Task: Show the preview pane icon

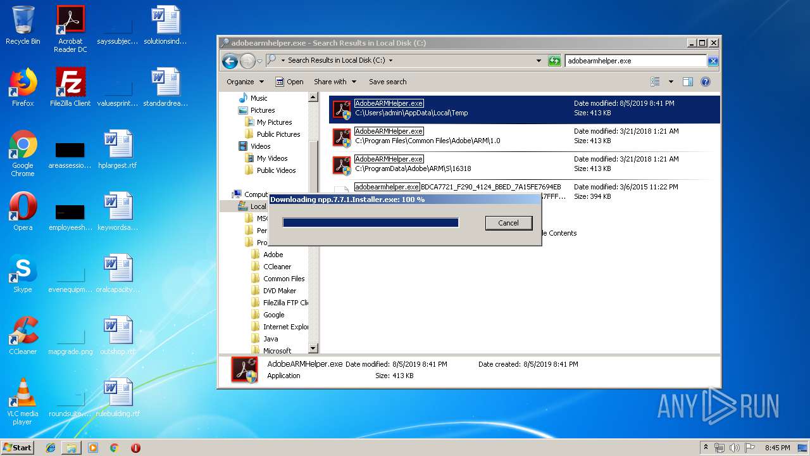Action: pyautogui.click(x=688, y=82)
